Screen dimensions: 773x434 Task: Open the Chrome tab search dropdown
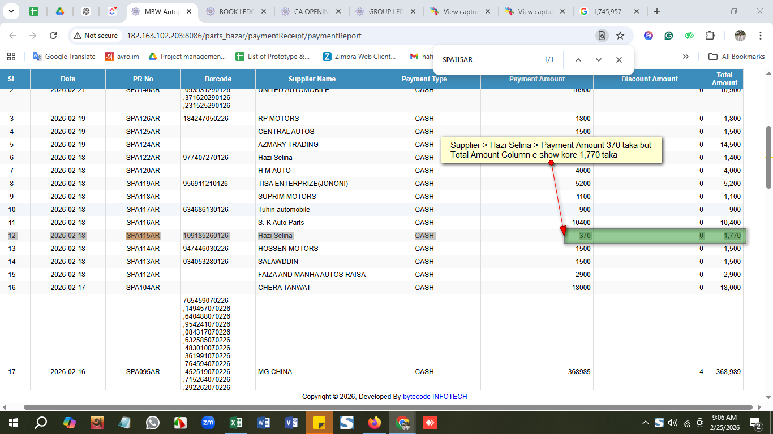[x=12, y=11]
